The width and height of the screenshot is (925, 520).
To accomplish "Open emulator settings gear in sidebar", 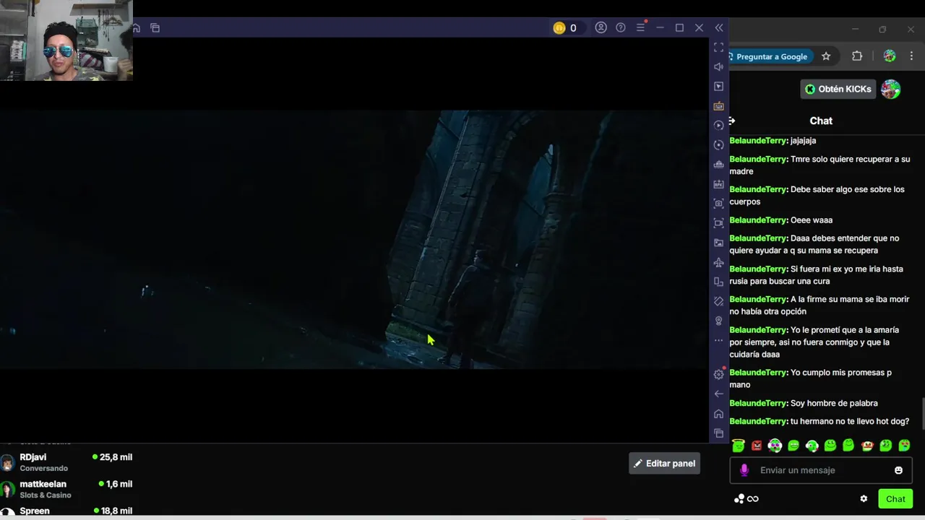I will pos(718,374).
